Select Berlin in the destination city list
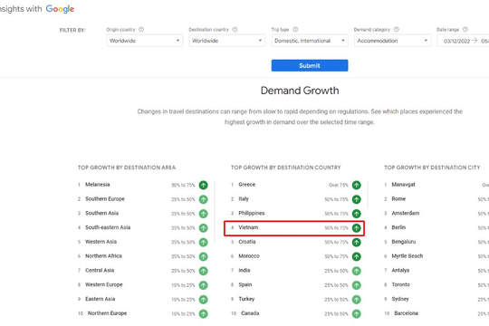The height and width of the screenshot is (326, 489). (398, 227)
